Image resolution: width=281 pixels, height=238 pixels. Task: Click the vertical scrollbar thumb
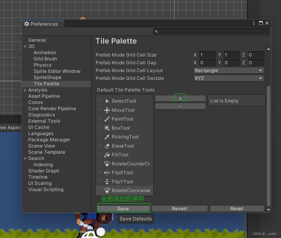(269, 146)
